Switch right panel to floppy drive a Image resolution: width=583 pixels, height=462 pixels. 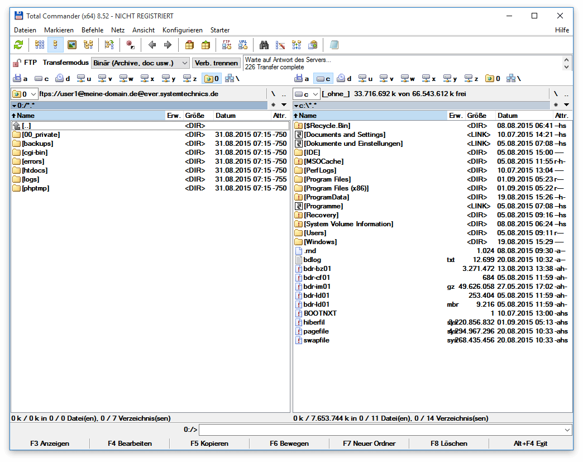(x=302, y=78)
